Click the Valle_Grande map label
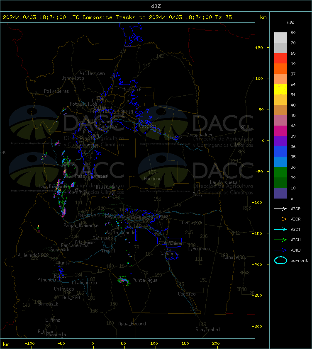The image size is (312, 349). 120,233
